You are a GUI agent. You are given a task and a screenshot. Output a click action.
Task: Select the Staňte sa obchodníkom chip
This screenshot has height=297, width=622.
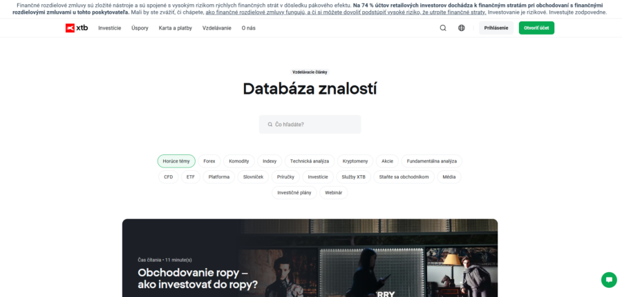click(404, 177)
